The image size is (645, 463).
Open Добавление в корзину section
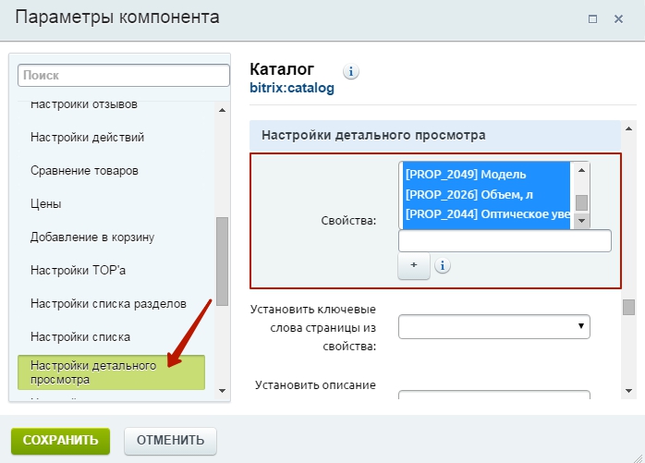click(x=92, y=238)
